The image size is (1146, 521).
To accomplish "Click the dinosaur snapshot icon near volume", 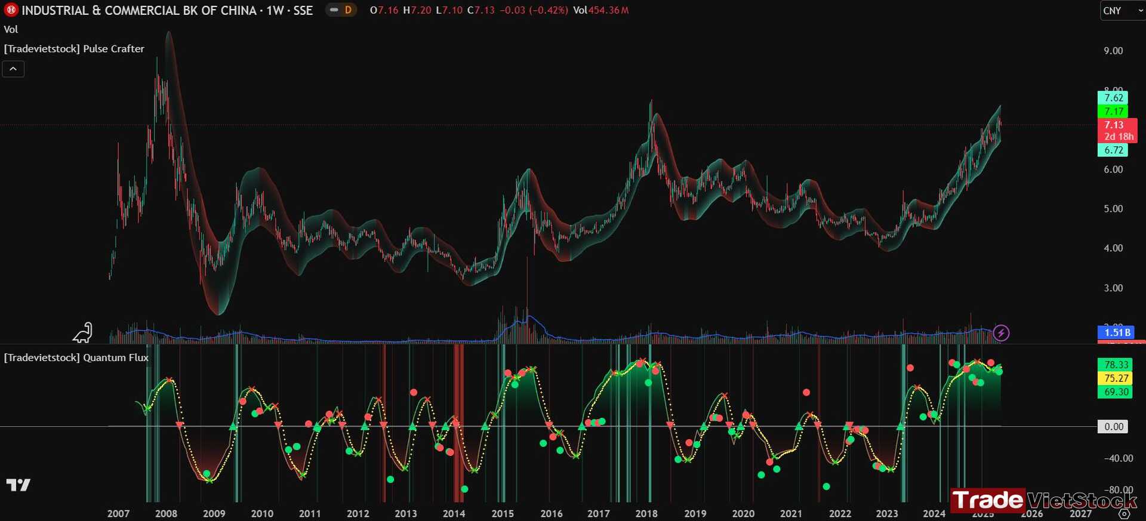I will coord(83,332).
